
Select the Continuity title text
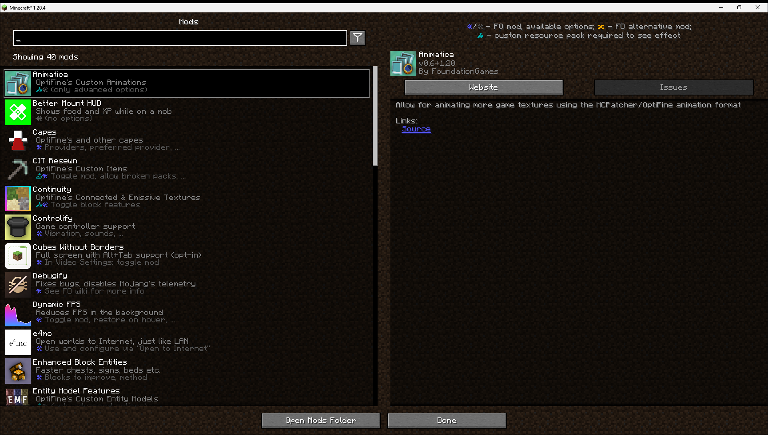pyautogui.click(x=52, y=190)
